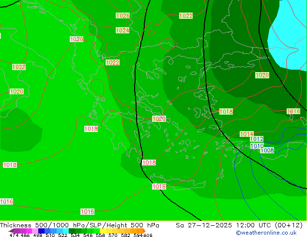
Task: Click the 1026 pressure label
Action: tap(123, 15)
